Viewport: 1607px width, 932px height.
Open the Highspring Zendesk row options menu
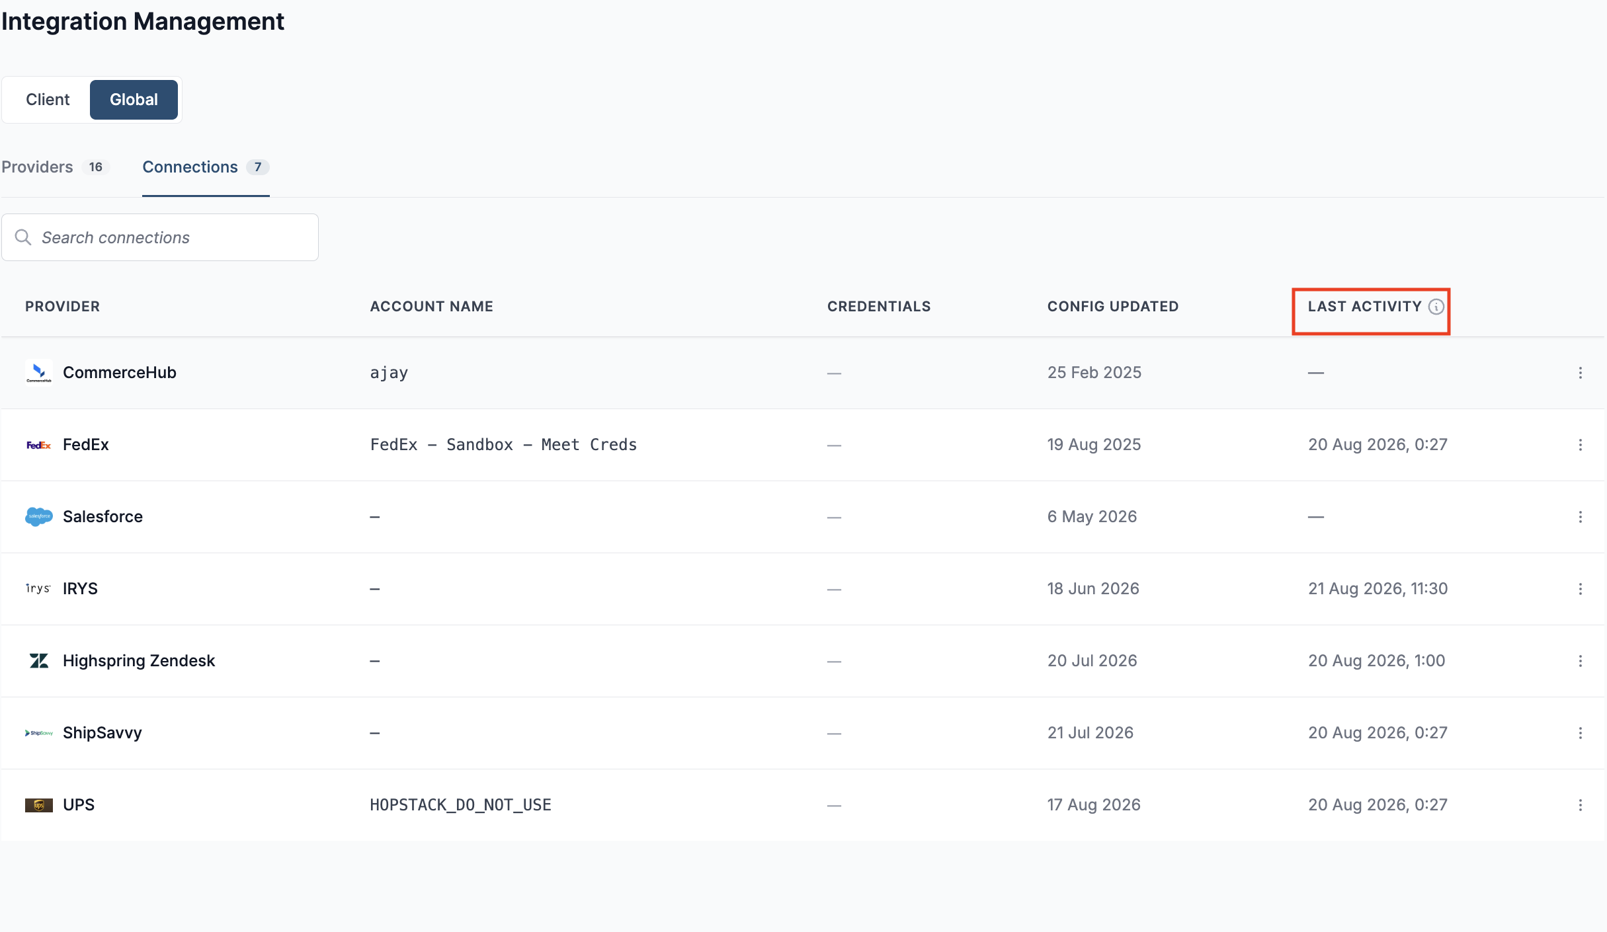tap(1580, 661)
